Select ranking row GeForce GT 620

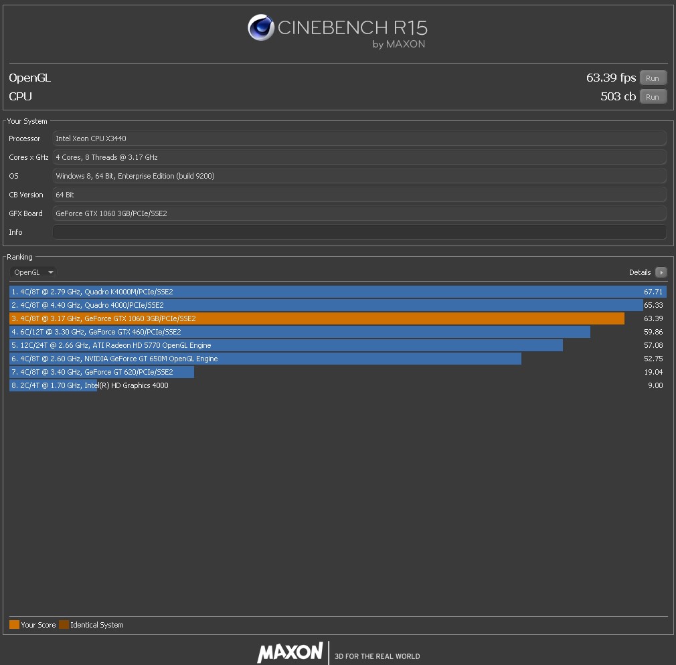click(338, 372)
